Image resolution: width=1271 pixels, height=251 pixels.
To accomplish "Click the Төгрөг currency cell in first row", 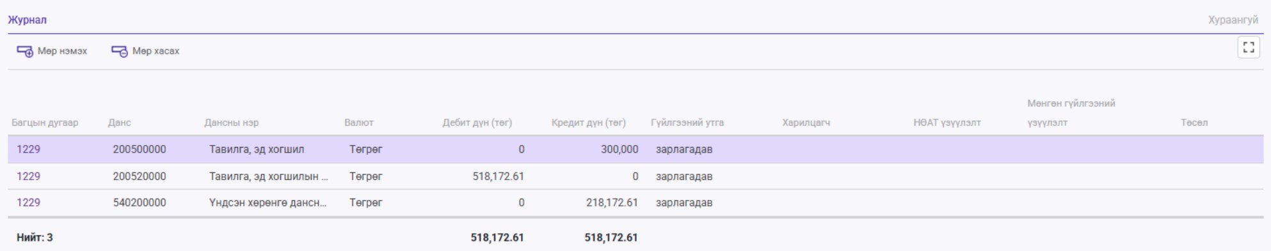I will pyautogui.click(x=365, y=149).
